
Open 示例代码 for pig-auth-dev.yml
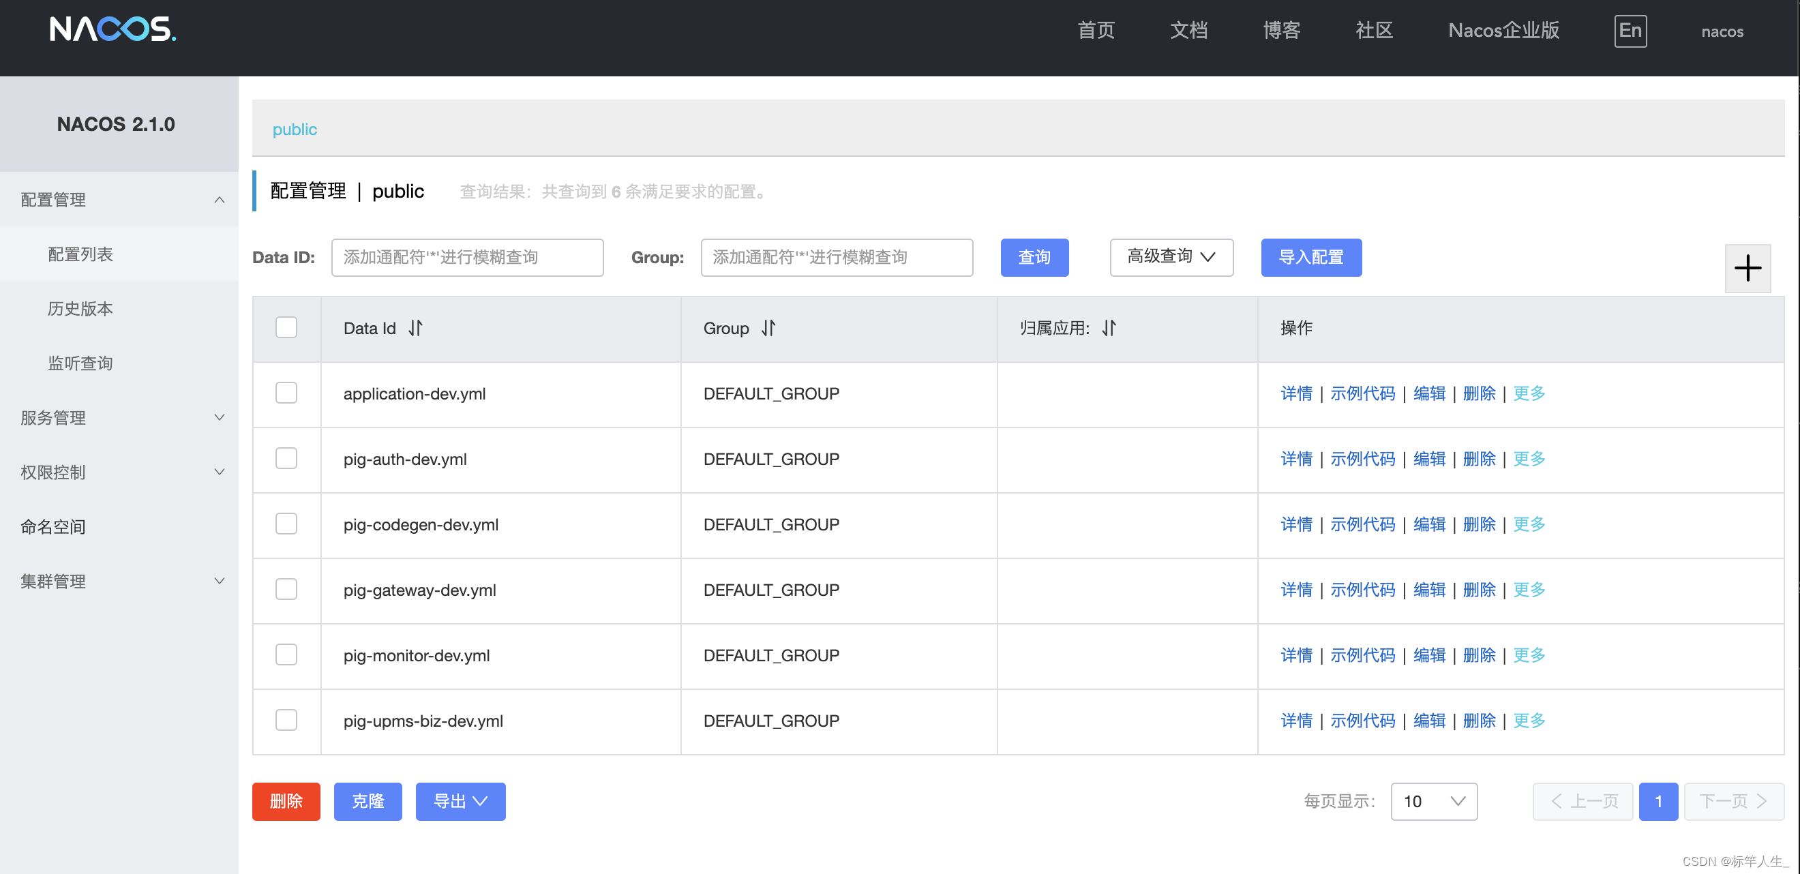tap(1362, 459)
